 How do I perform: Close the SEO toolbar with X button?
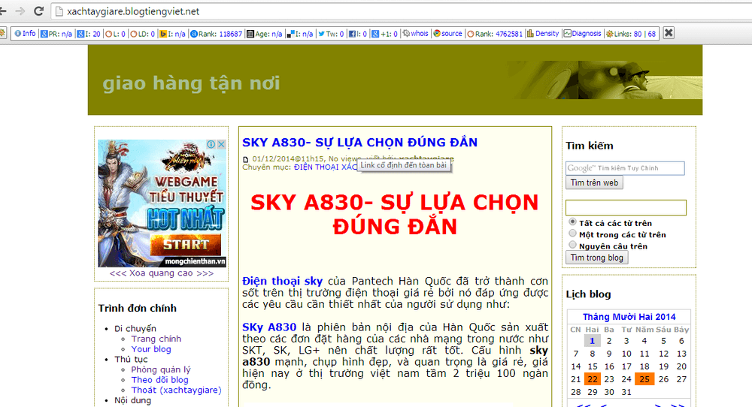point(669,33)
